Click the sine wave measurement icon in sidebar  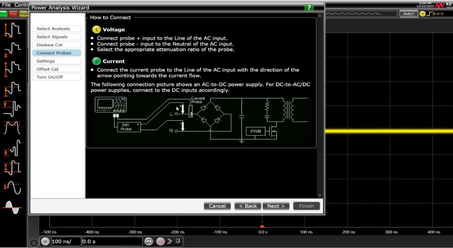click(x=12, y=187)
